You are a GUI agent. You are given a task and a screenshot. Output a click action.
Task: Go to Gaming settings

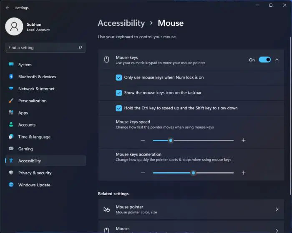click(x=45, y=149)
